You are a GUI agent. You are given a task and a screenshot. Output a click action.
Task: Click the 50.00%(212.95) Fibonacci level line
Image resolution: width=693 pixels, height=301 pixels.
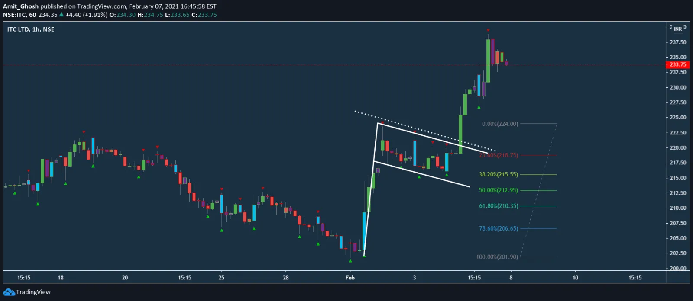pyautogui.click(x=538, y=190)
